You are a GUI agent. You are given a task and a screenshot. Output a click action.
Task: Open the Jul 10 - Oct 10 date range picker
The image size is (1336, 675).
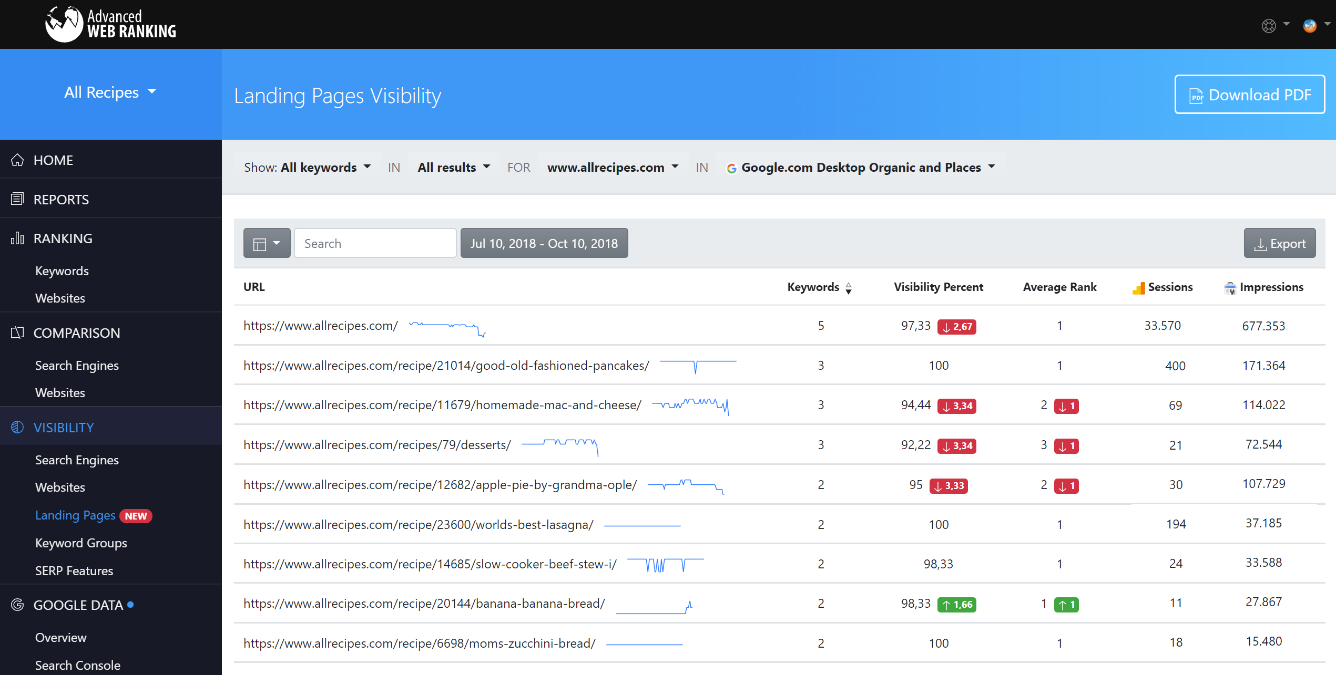pos(544,243)
